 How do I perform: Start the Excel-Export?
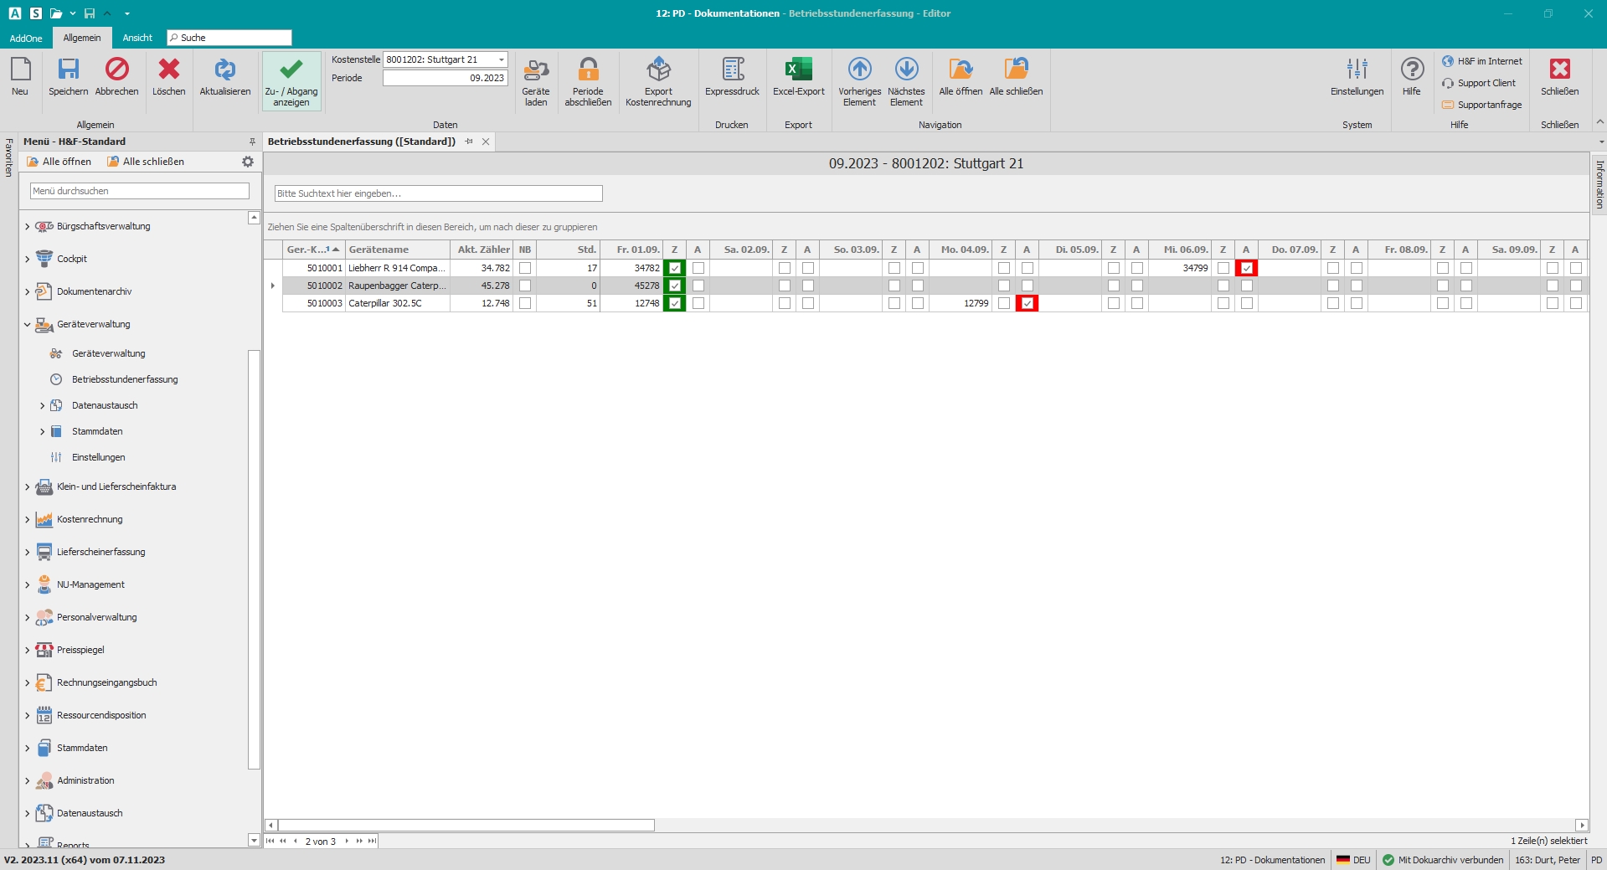tap(798, 70)
